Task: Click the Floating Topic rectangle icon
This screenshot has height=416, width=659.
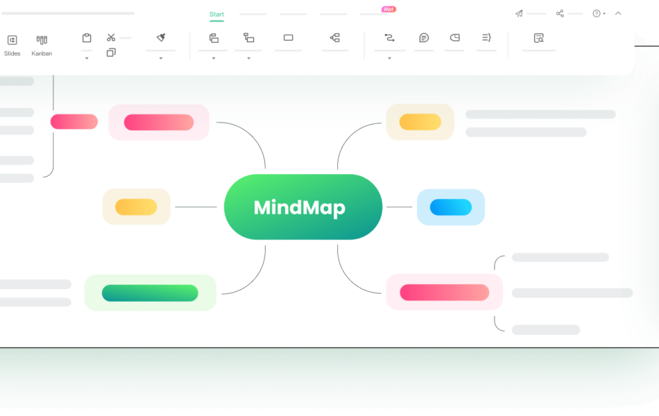Action: point(289,38)
